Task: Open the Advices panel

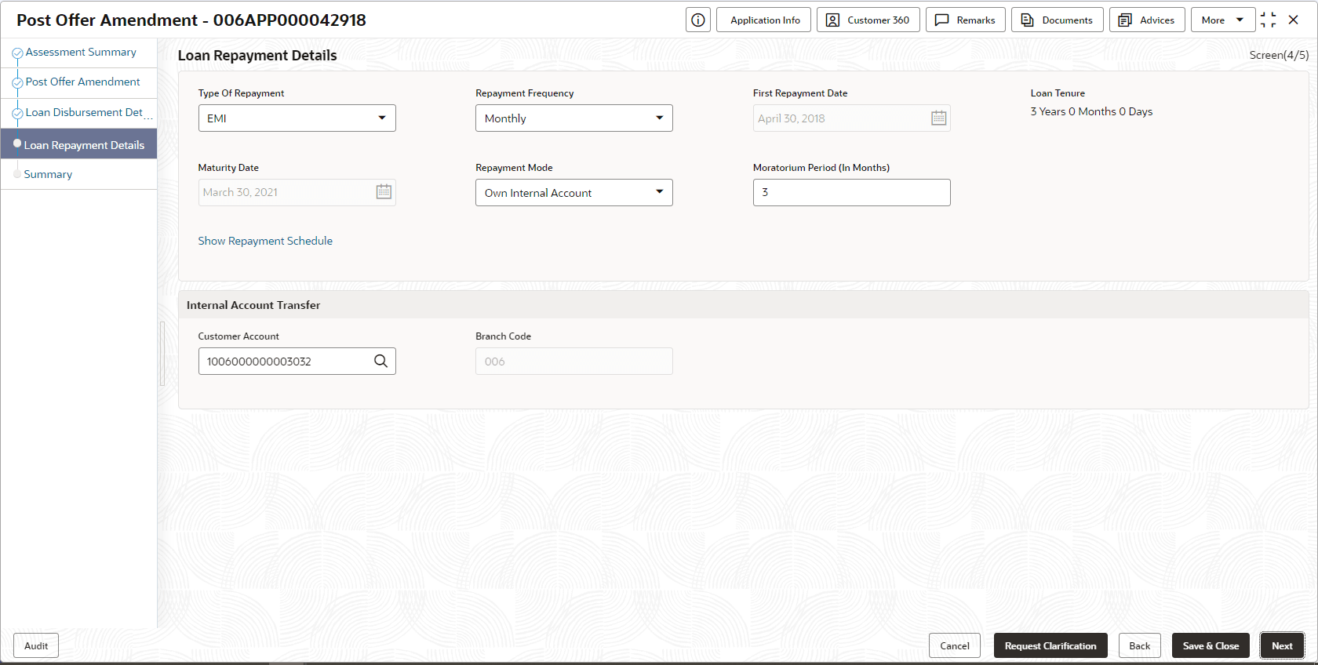Action: click(1146, 20)
